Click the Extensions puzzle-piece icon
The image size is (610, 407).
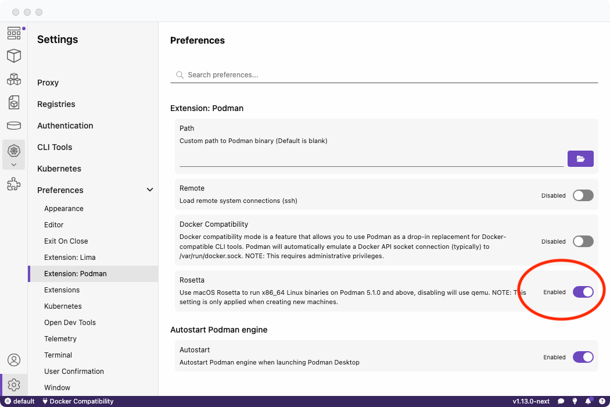click(x=14, y=185)
